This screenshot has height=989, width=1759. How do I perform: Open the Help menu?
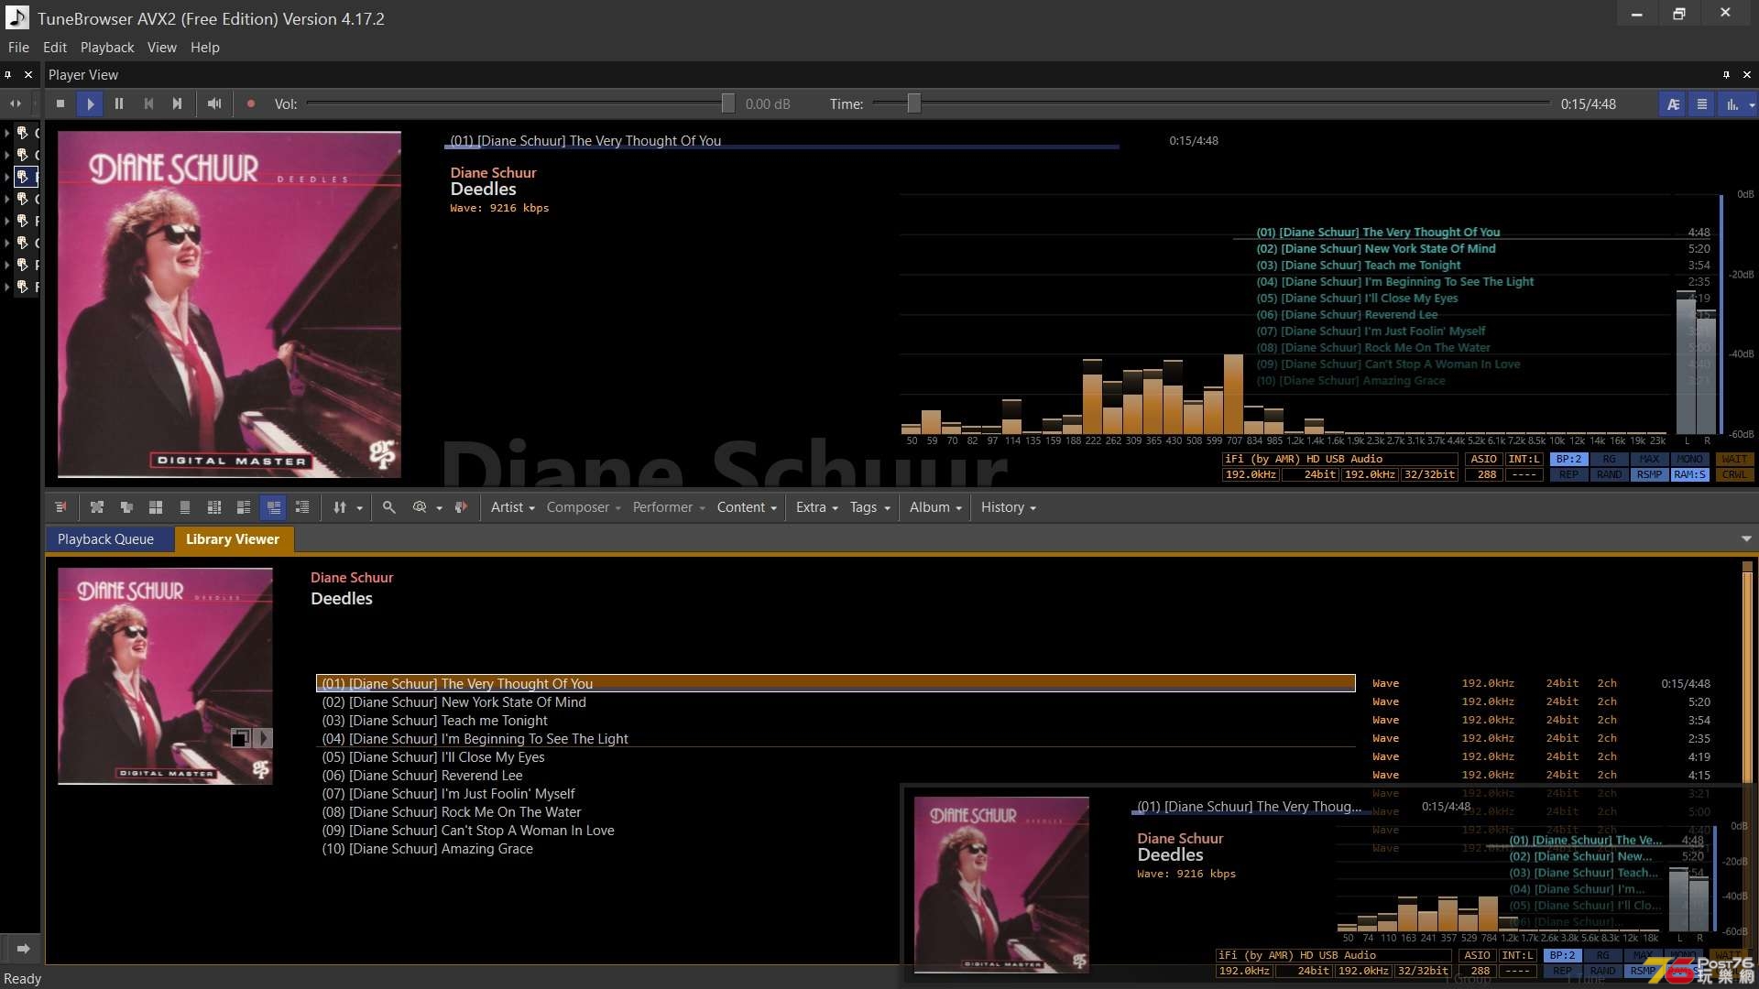click(205, 48)
